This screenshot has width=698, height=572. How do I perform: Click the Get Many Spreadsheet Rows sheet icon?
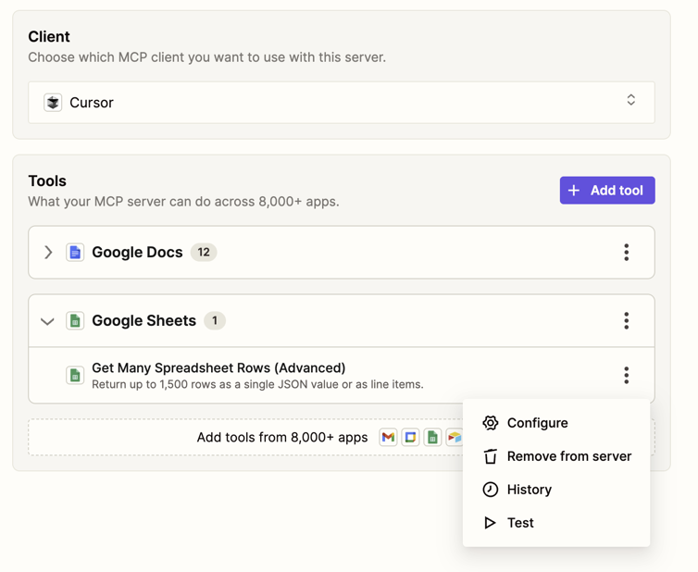coord(75,375)
